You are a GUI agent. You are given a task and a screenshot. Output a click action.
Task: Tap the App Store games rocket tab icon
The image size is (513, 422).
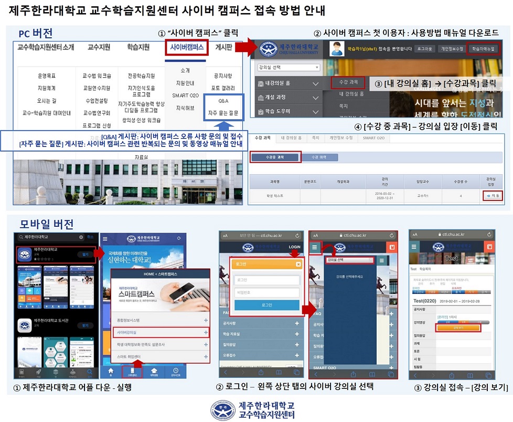(39, 372)
